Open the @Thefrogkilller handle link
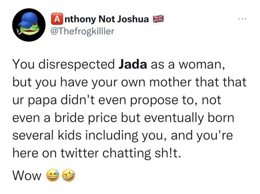 click(x=83, y=31)
